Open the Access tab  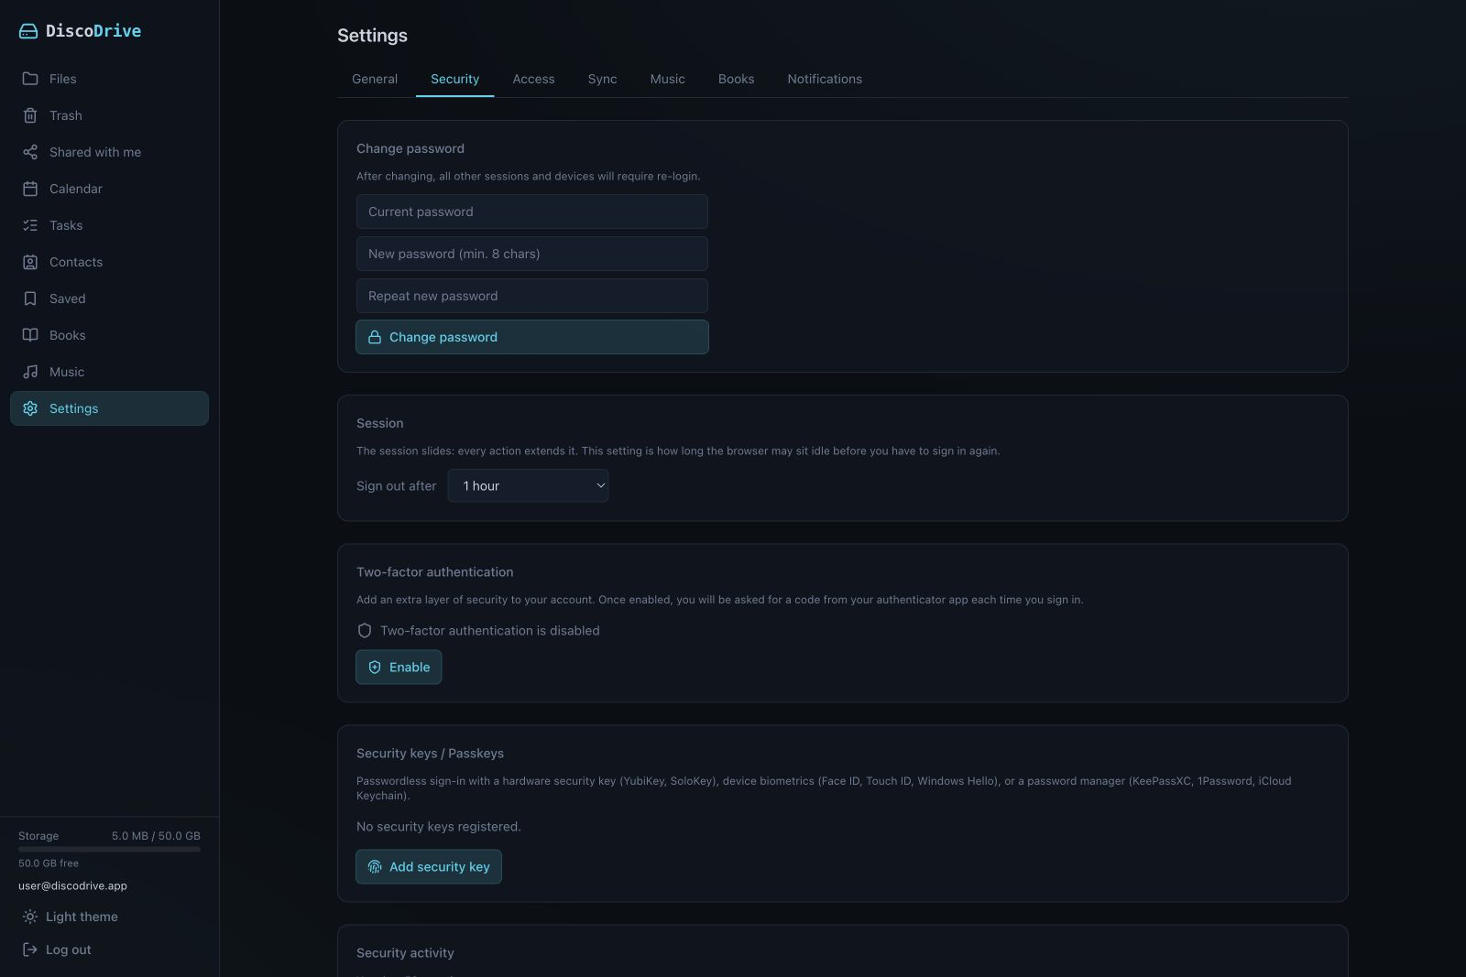533,79
